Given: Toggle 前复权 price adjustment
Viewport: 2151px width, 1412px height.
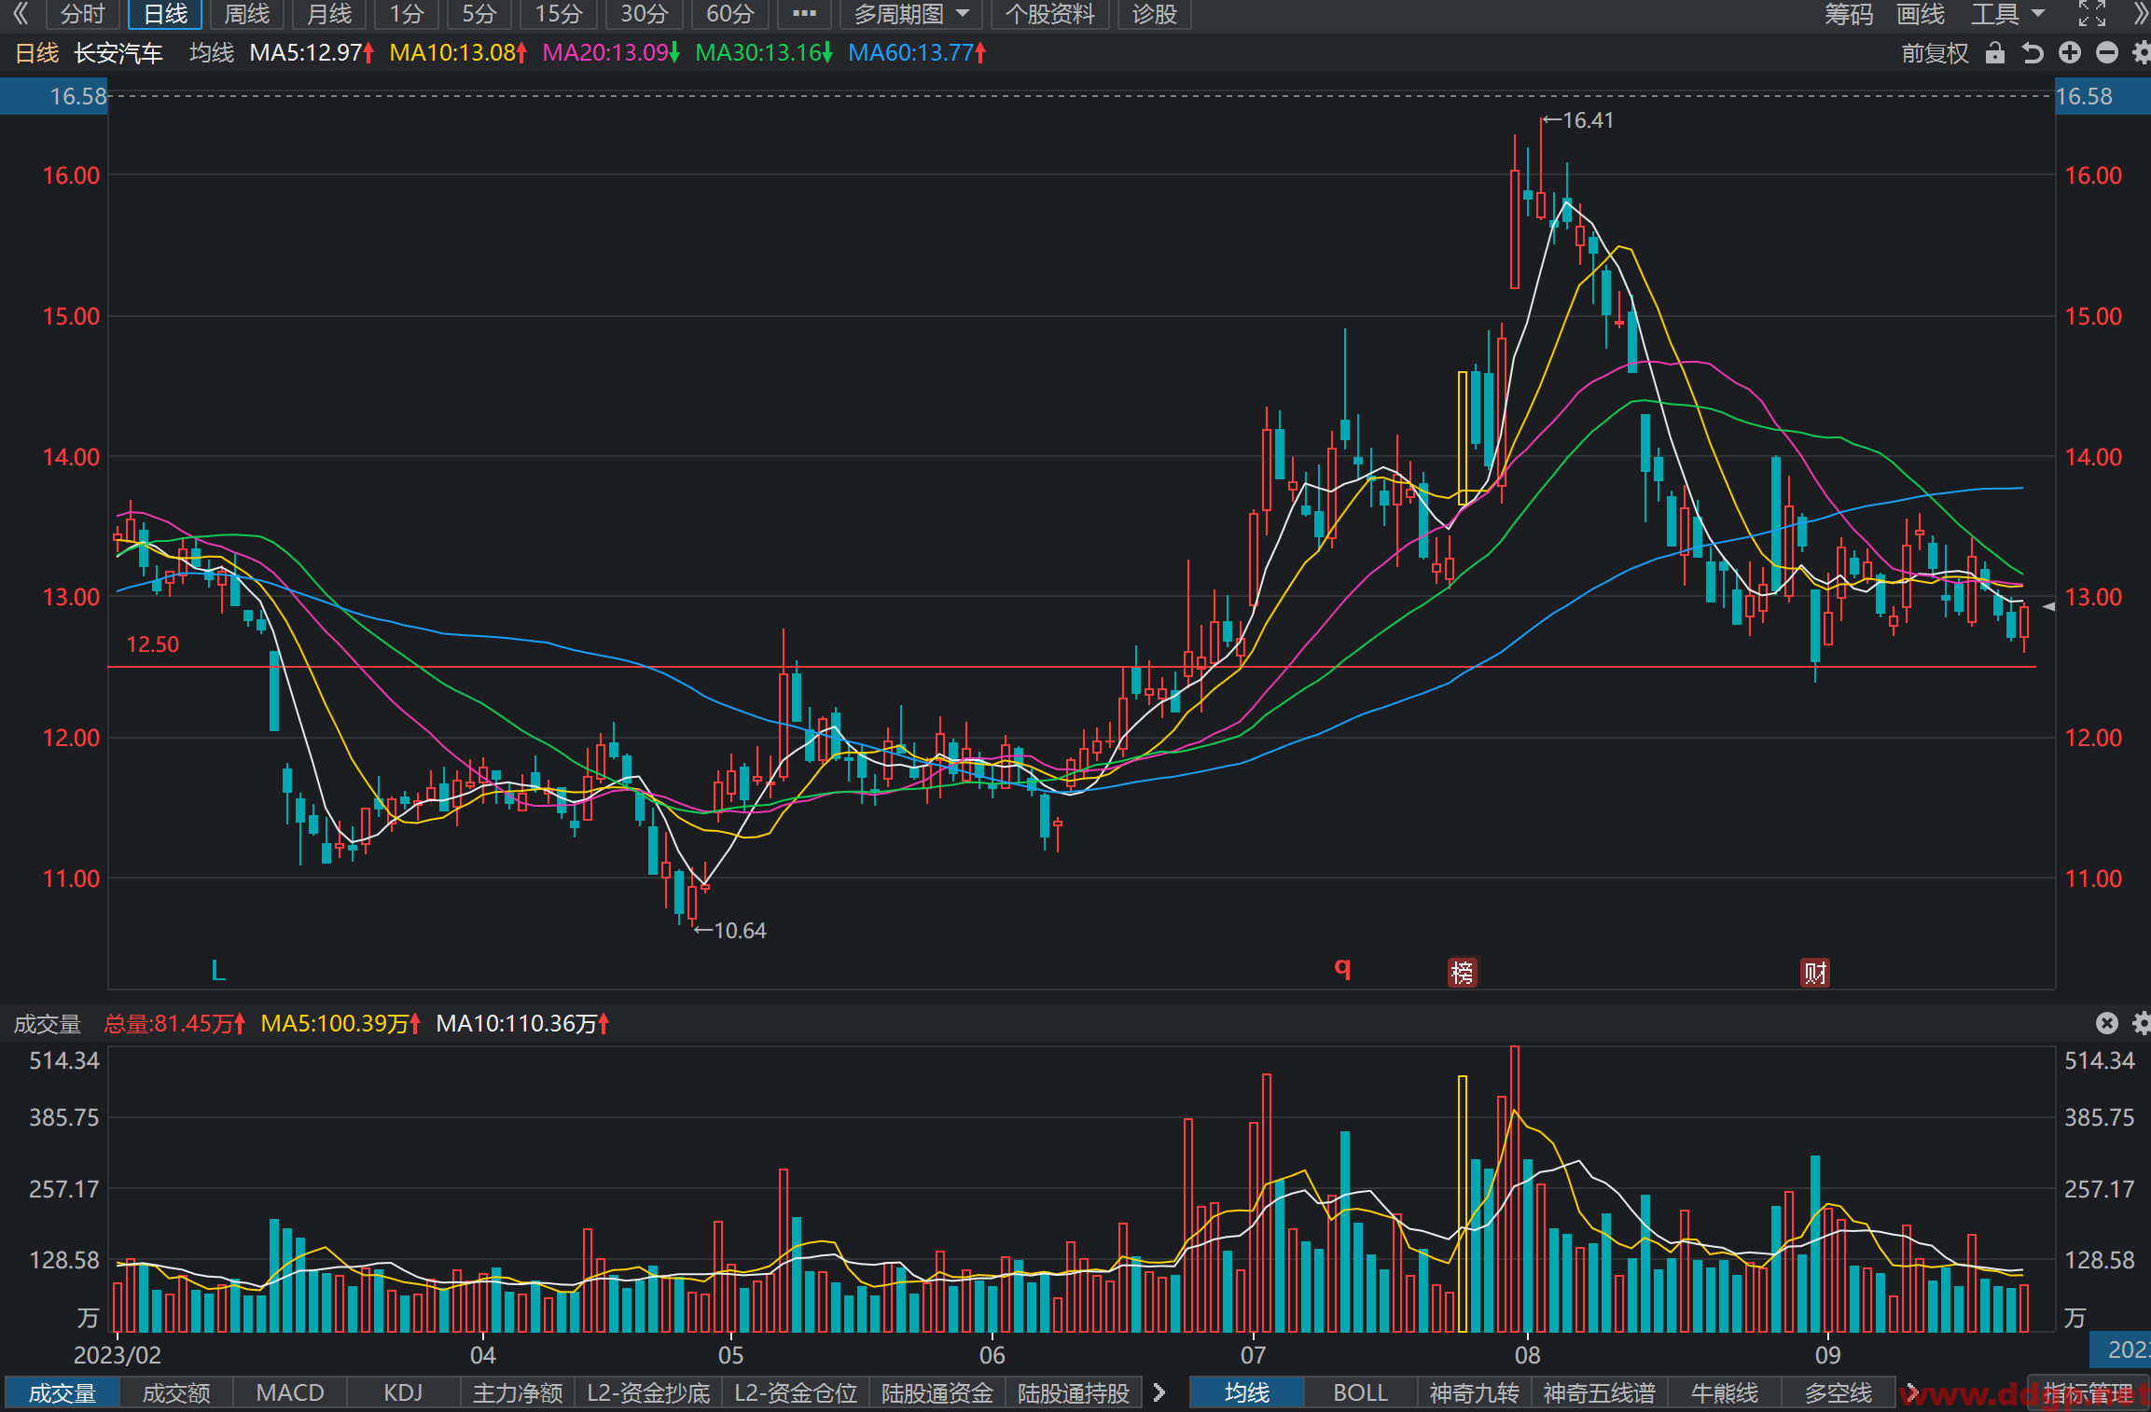Looking at the screenshot, I should (x=1935, y=53).
